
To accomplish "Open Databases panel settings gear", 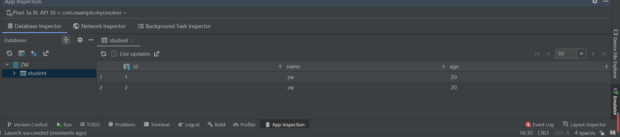I will 80,40.
